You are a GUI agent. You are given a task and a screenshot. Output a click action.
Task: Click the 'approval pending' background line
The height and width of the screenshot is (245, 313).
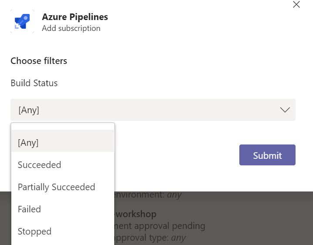[x=160, y=226]
